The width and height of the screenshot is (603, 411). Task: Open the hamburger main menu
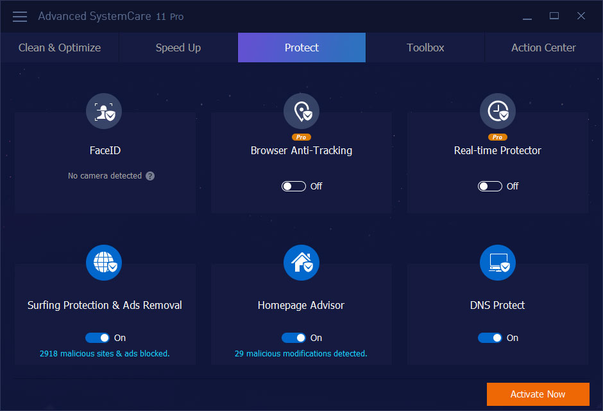coord(20,17)
